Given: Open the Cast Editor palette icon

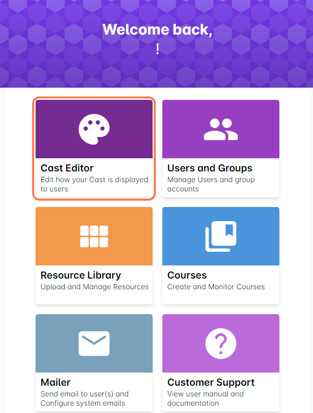Looking at the screenshot, I should (x=94, y=129).
